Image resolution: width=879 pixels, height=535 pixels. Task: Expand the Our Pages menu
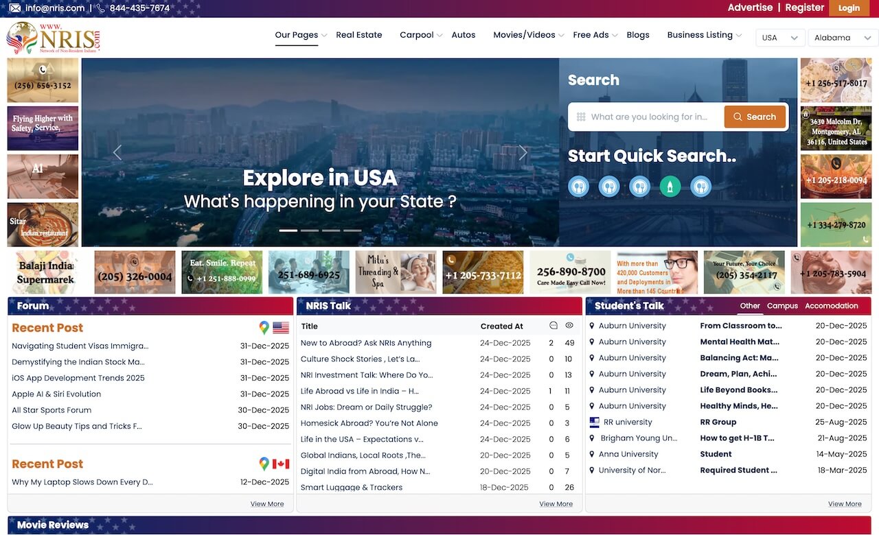tap(301, 35)
